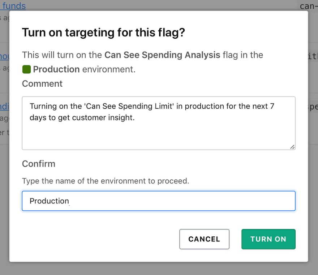Click the green TURN ON button
This screenshot has width=318, height=275.
[x=268, y=239]
